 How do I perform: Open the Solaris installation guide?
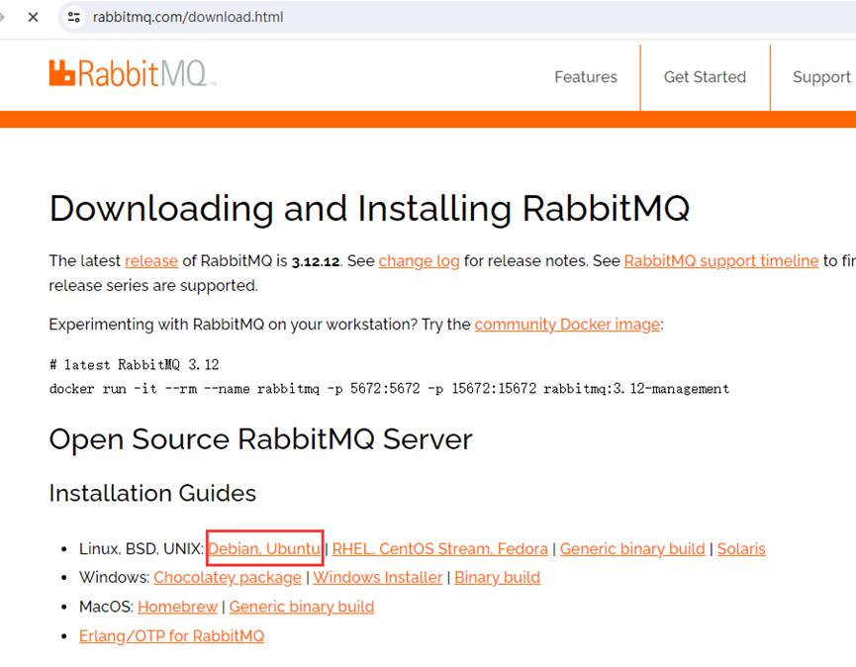(x=741, y=548)
